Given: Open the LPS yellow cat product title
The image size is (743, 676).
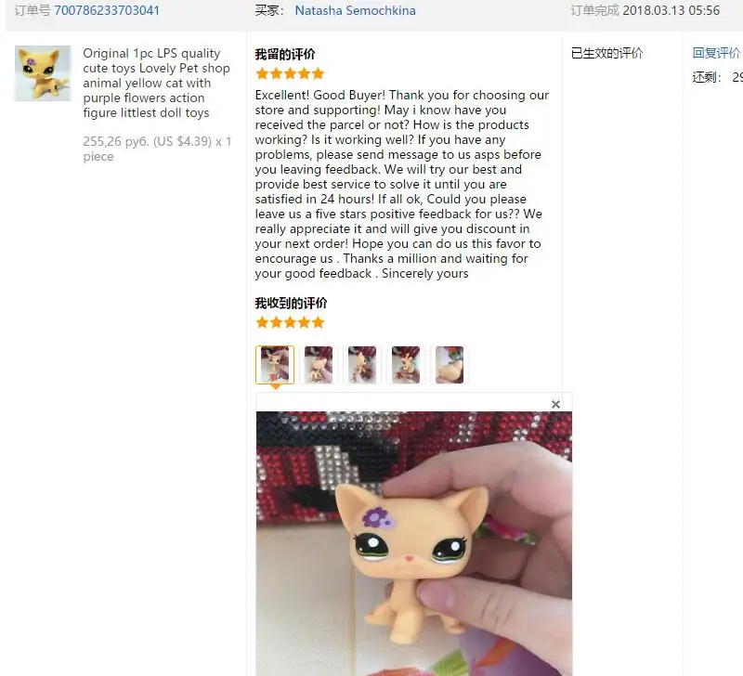Looking at the screenshot, I should [156, 83].
